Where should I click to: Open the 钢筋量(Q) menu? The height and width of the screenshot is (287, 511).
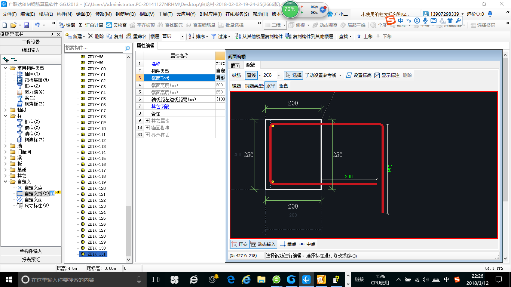pos(125,14)
